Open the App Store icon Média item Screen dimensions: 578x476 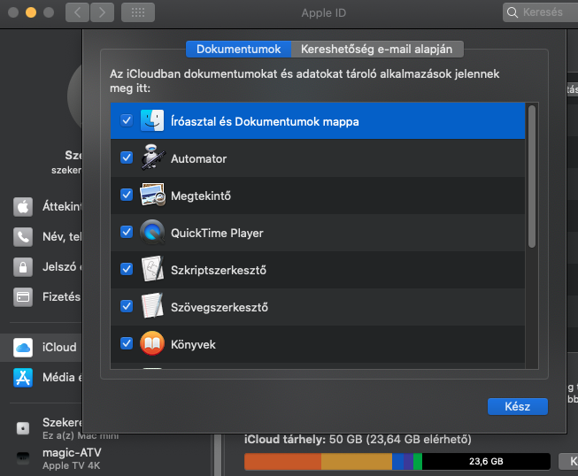23,378
